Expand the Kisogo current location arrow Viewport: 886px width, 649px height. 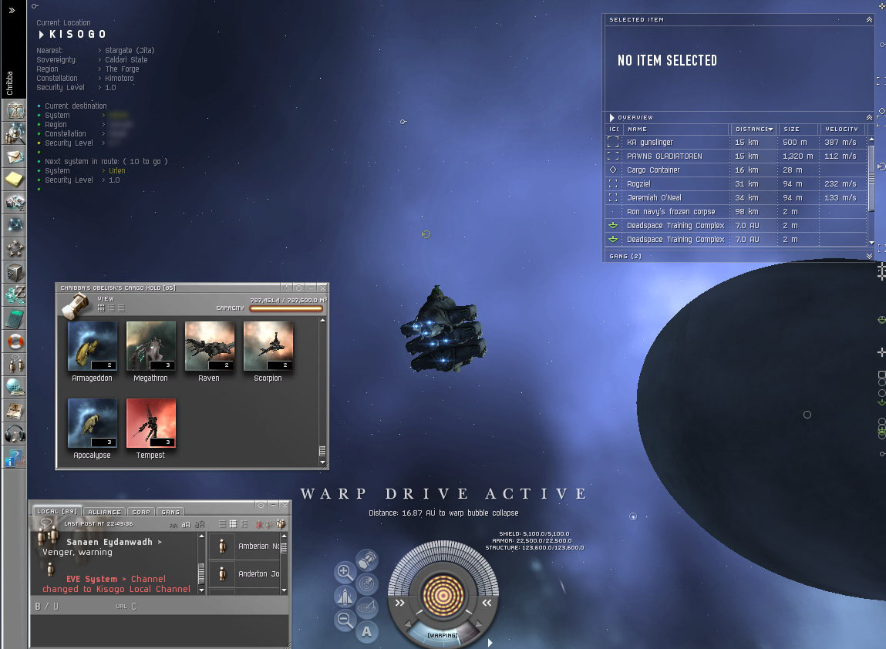coord(41,35)
